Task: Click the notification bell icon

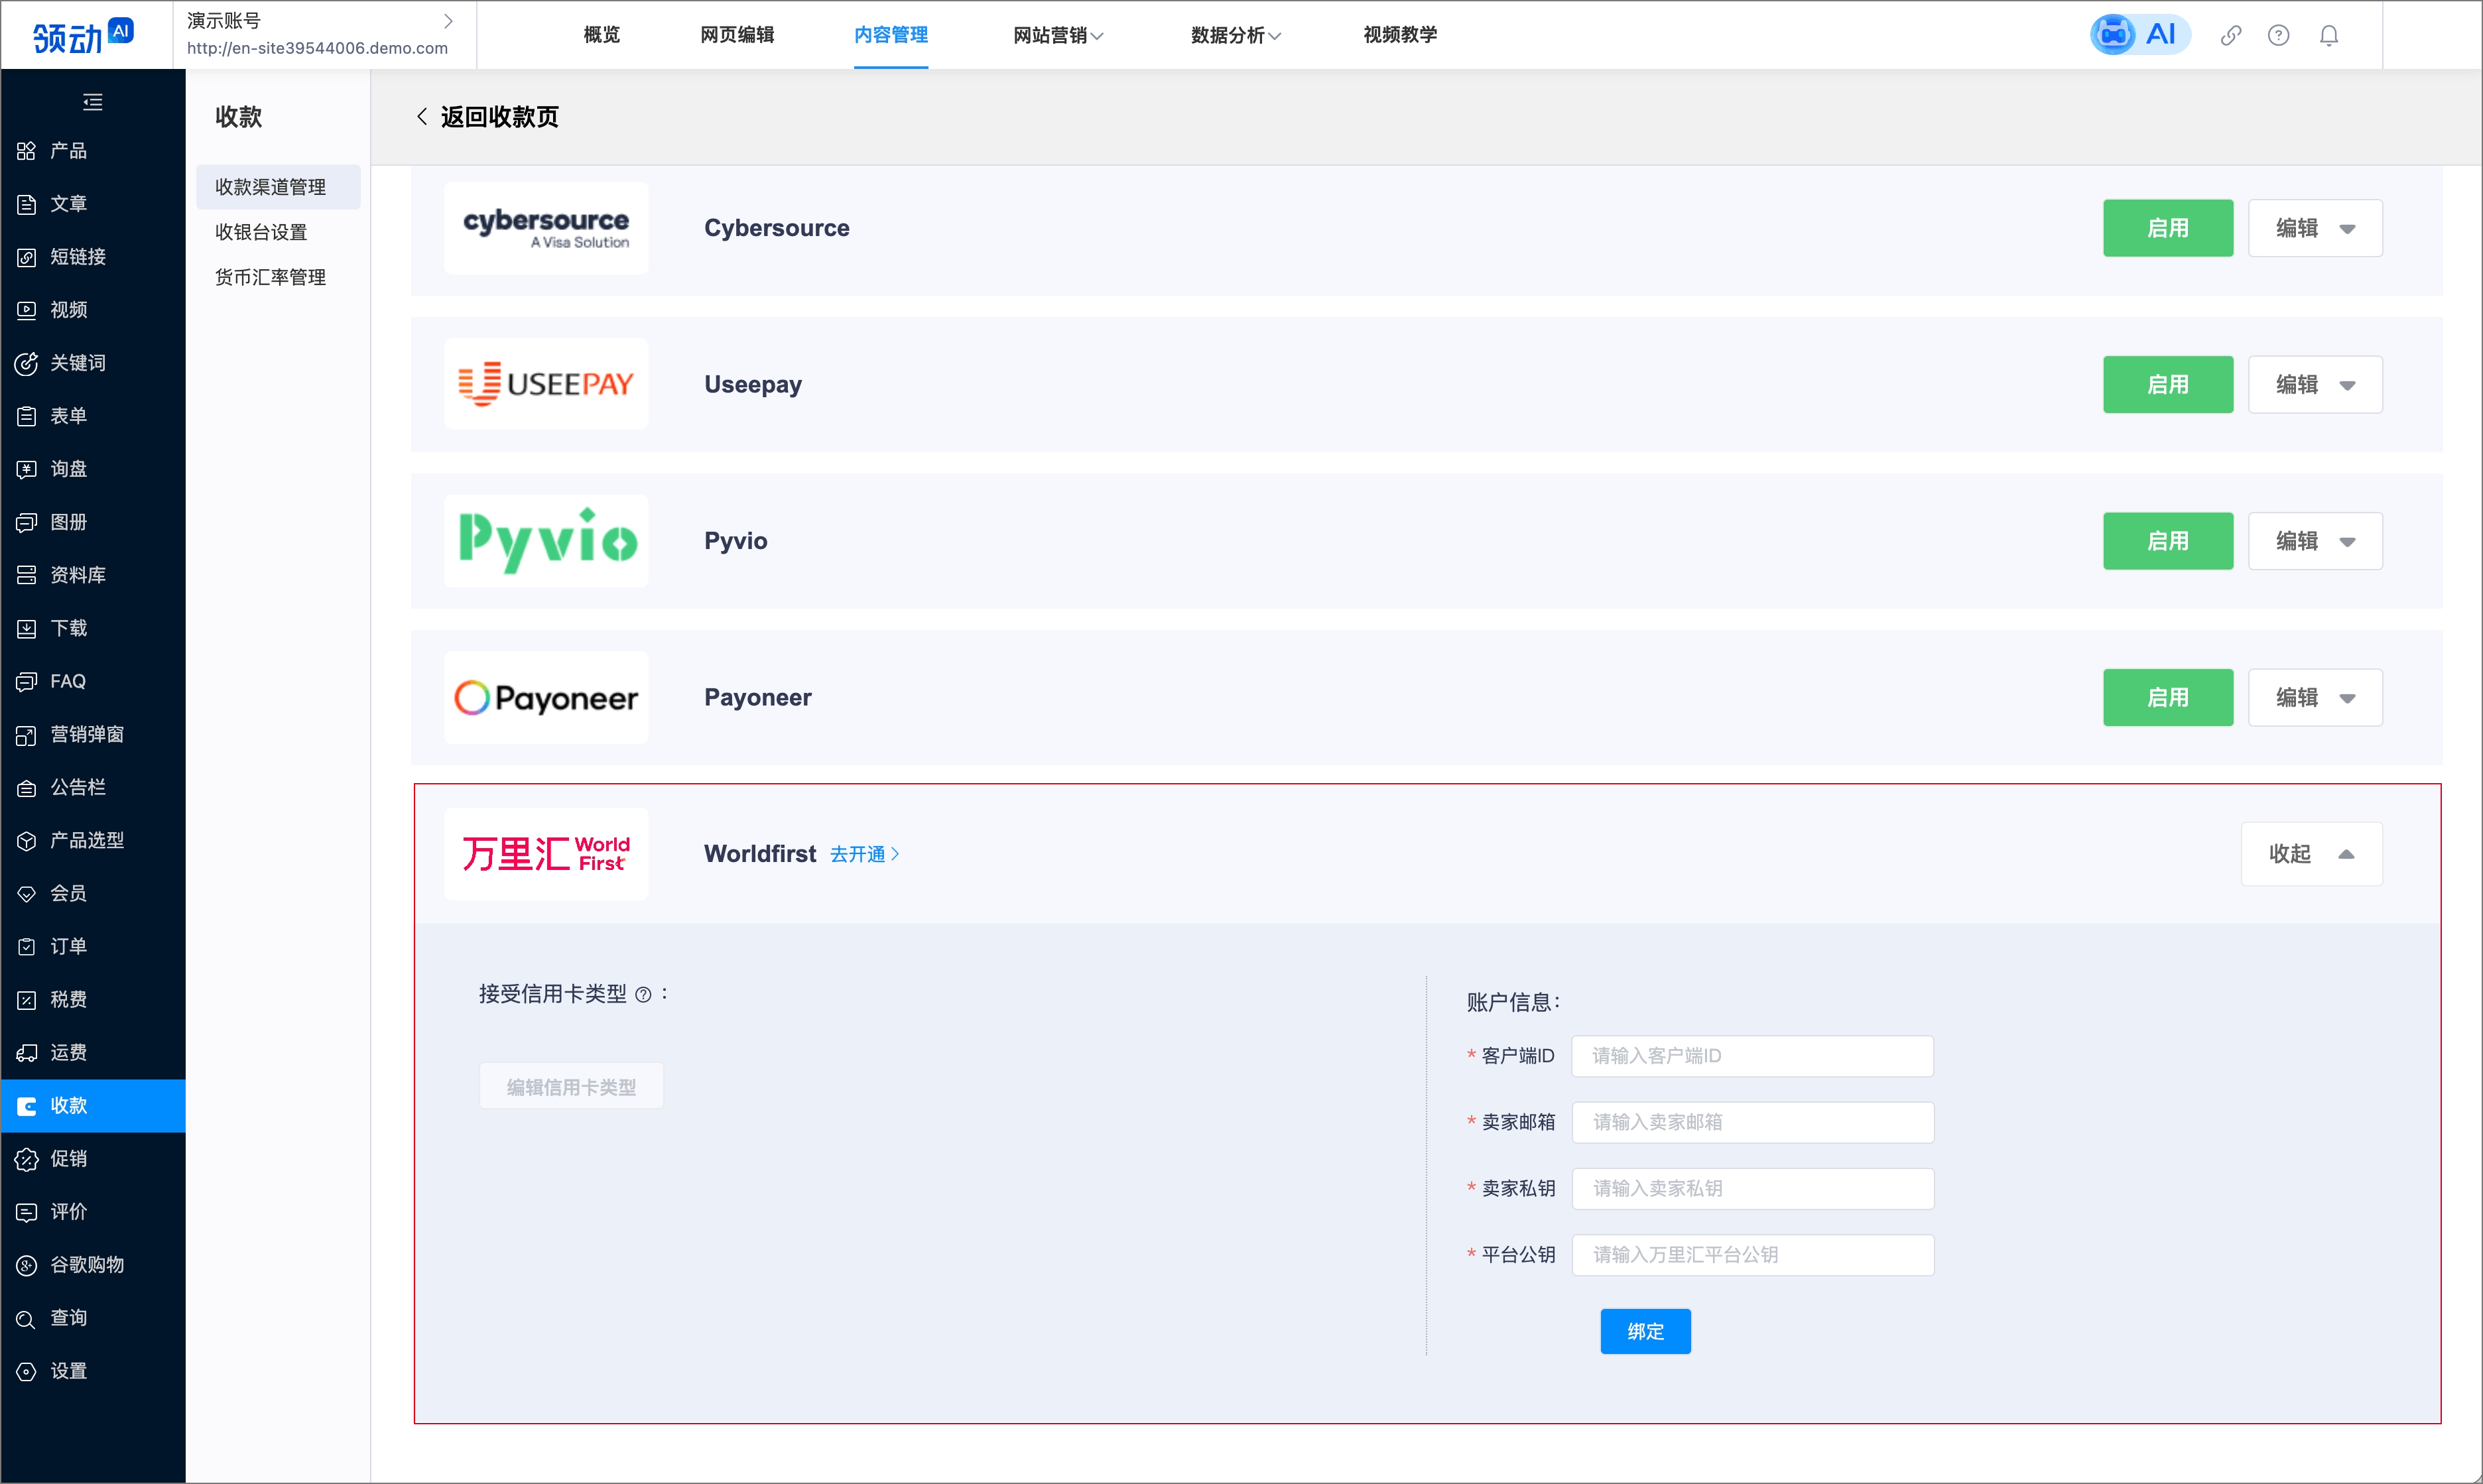Action: click(2329, 36)
